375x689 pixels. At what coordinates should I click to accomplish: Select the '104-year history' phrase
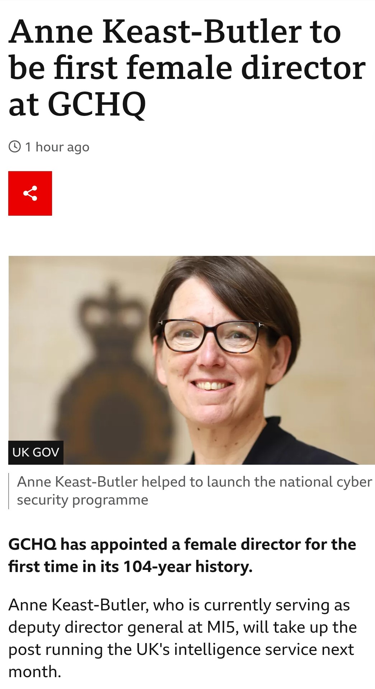tap(188, 567)
